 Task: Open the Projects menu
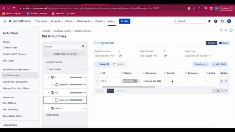(57, 21)
